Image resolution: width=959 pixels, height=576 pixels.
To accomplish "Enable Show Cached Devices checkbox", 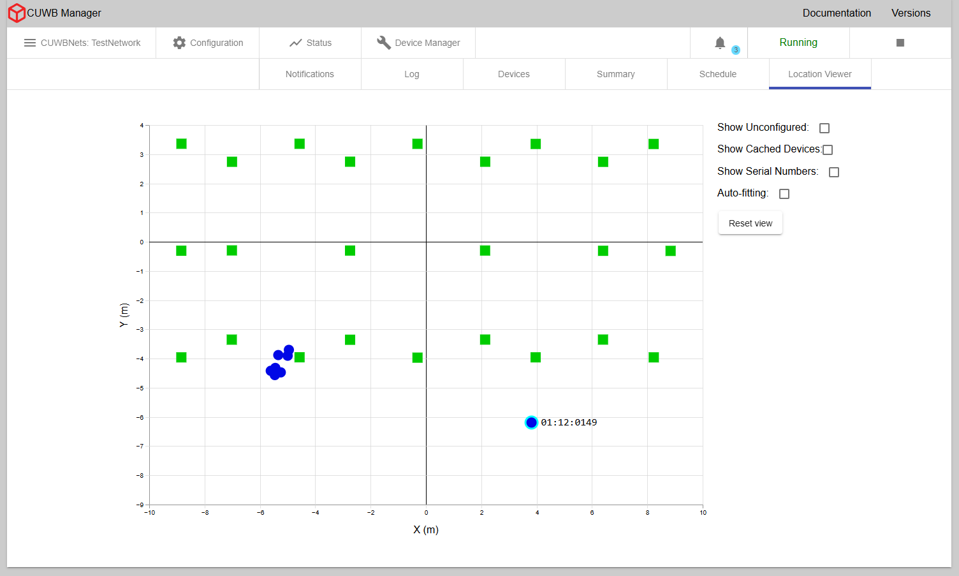I will (828, 150).
